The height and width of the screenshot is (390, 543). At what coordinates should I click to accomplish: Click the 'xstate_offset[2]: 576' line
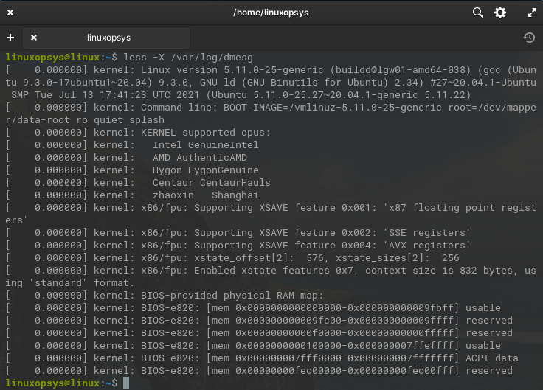(x=232, y=258)
